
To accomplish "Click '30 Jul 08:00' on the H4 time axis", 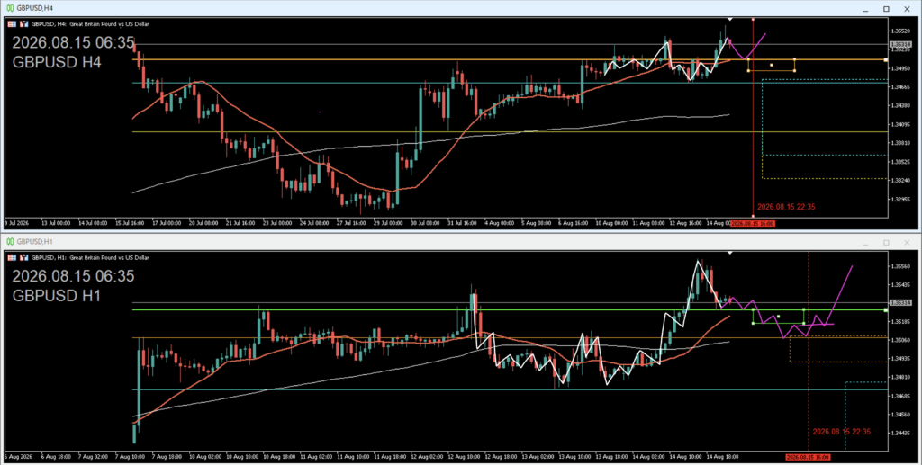I will pyautogui.click(x=425, y=224).
